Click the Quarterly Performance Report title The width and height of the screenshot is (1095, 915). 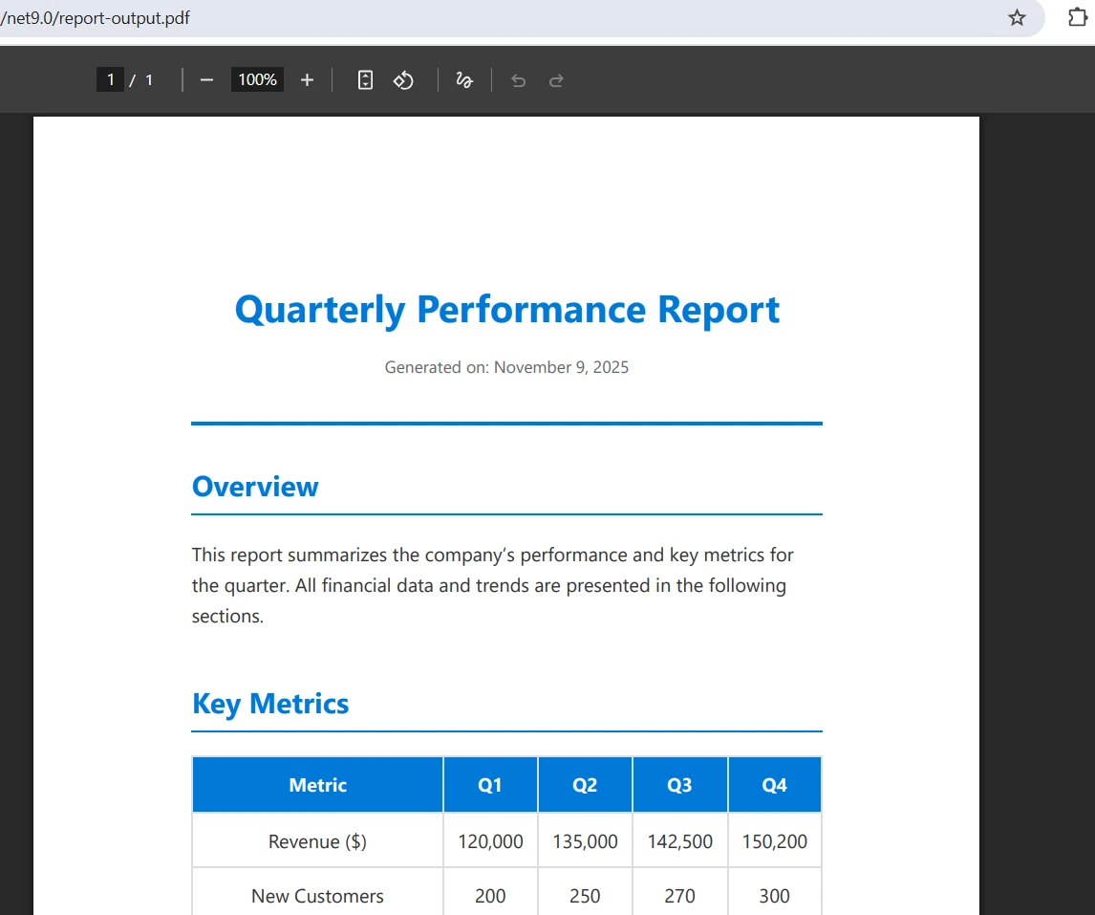click(x=506, y=310)
